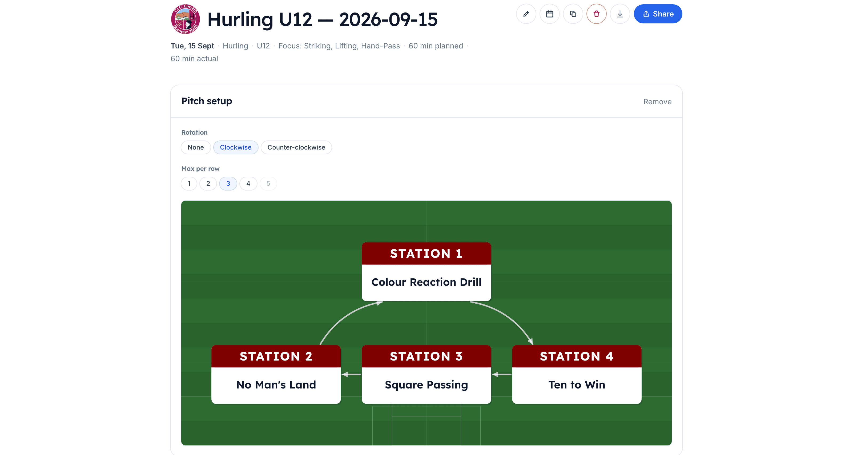Select Station 1 Colour Reaction Drill card

426,272
